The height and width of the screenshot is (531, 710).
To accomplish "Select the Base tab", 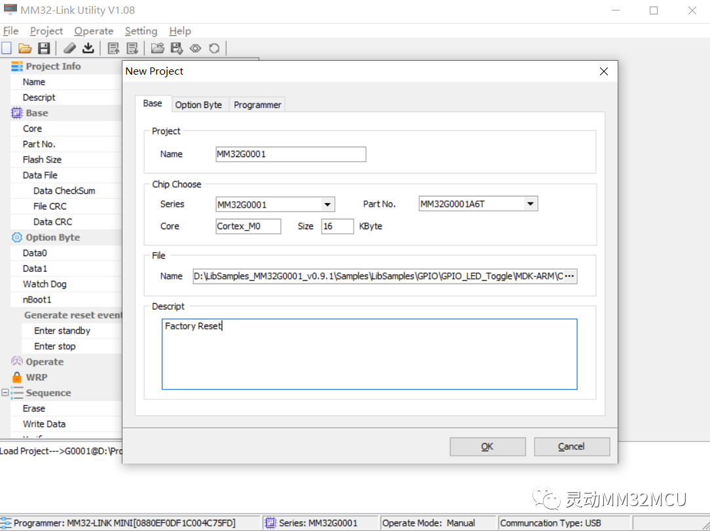I will pos(153,103).
